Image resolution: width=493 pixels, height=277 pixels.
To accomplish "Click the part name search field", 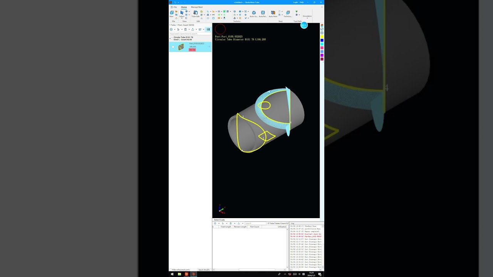I will coord(190,34).
